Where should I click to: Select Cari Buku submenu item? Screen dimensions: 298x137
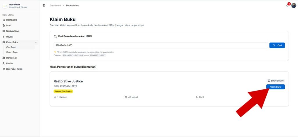pos(11,47)
